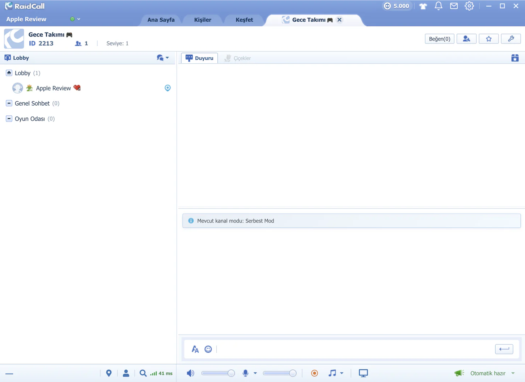Collapse the Oyun Odası channel
This screenshot has width=525, height=382.
pos(9,118)
